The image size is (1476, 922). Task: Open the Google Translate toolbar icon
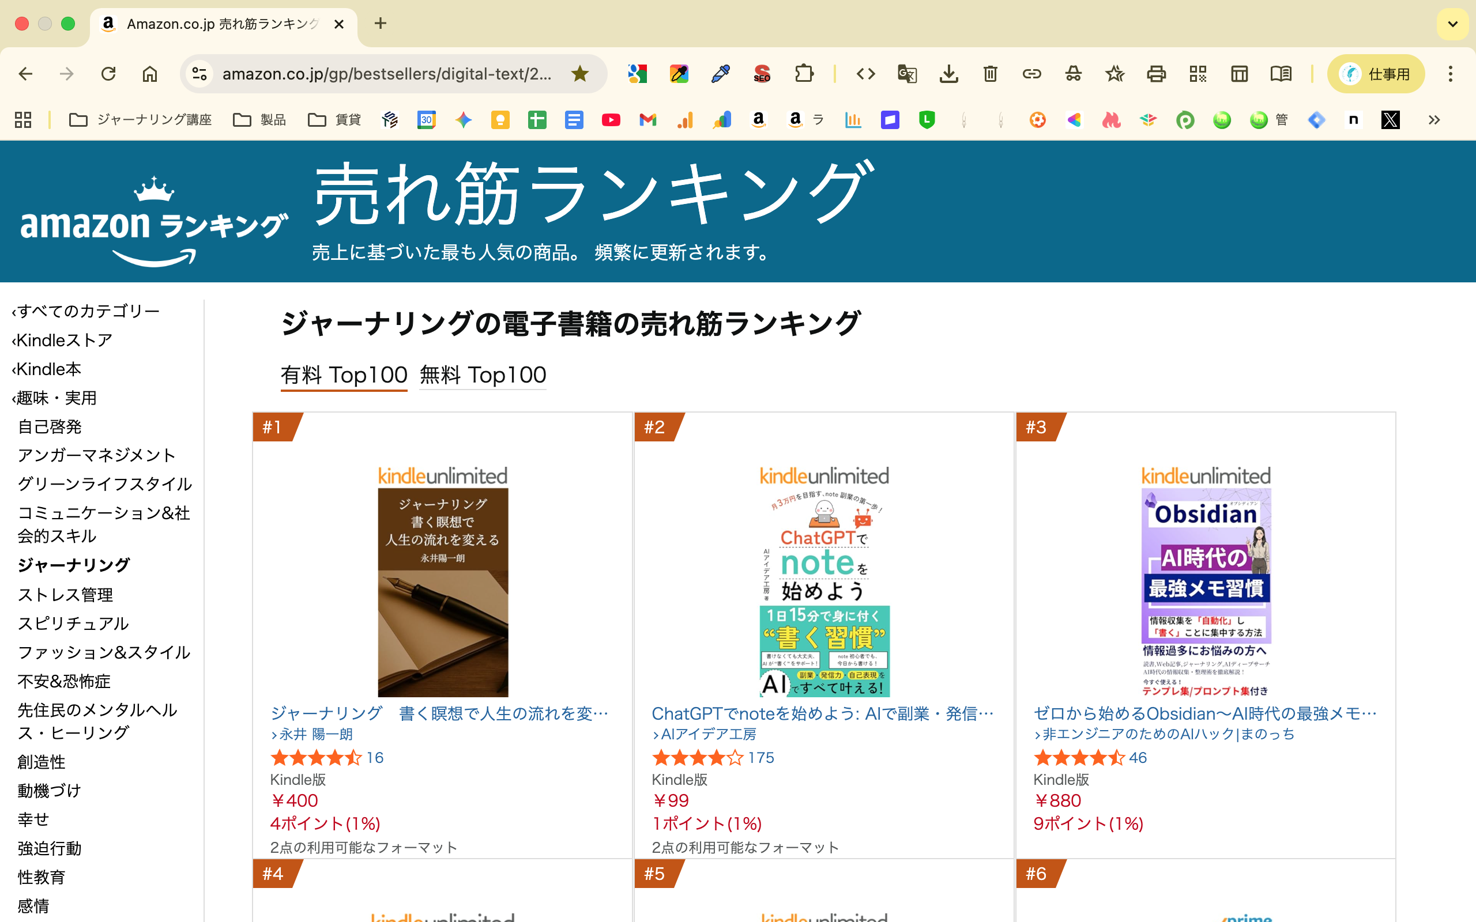(x=907, y=74)
